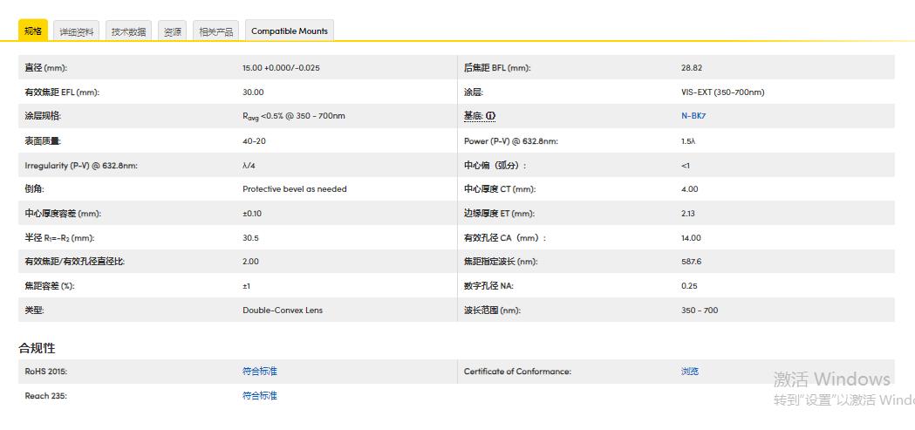Click the info icon beside 基底
Viewport: 915px width, 430px height.
point(490,116)
